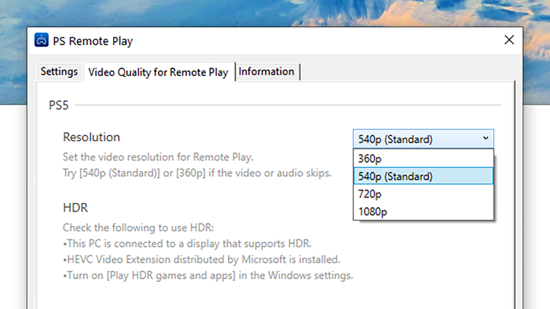The height and width of the screenshot is (309, 550).
Task: Click the 'display that supports HDR' requirement line
Action: 187,244
